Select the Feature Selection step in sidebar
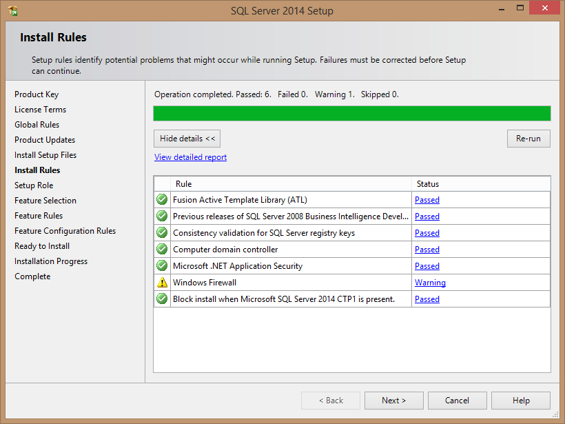This screenshot has height=424, width=565. (x=45, y=201)
